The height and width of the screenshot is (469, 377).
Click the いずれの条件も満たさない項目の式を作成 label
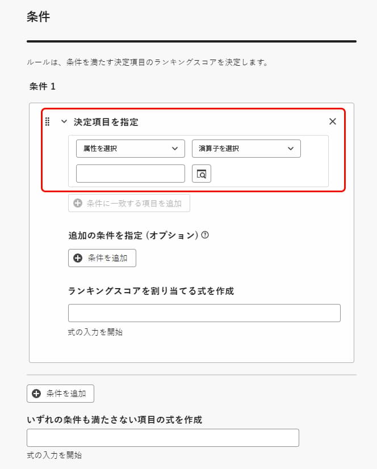[115, 420]
